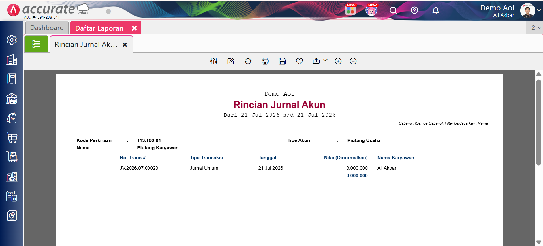543x246 pixels.
Task: Zoom out using the minus circle icon
Action: click(x=353, y=61)
